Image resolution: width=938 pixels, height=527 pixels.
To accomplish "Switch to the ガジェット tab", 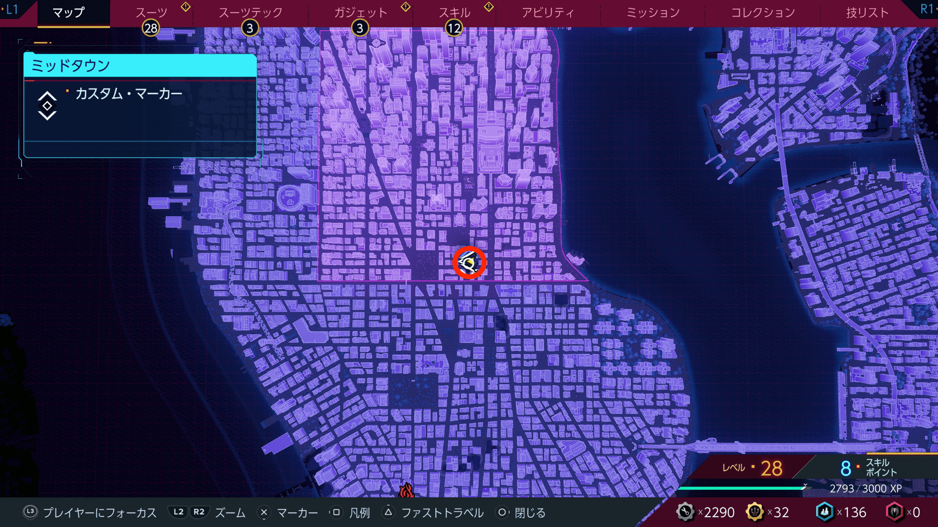I will (x=361, y=13).
